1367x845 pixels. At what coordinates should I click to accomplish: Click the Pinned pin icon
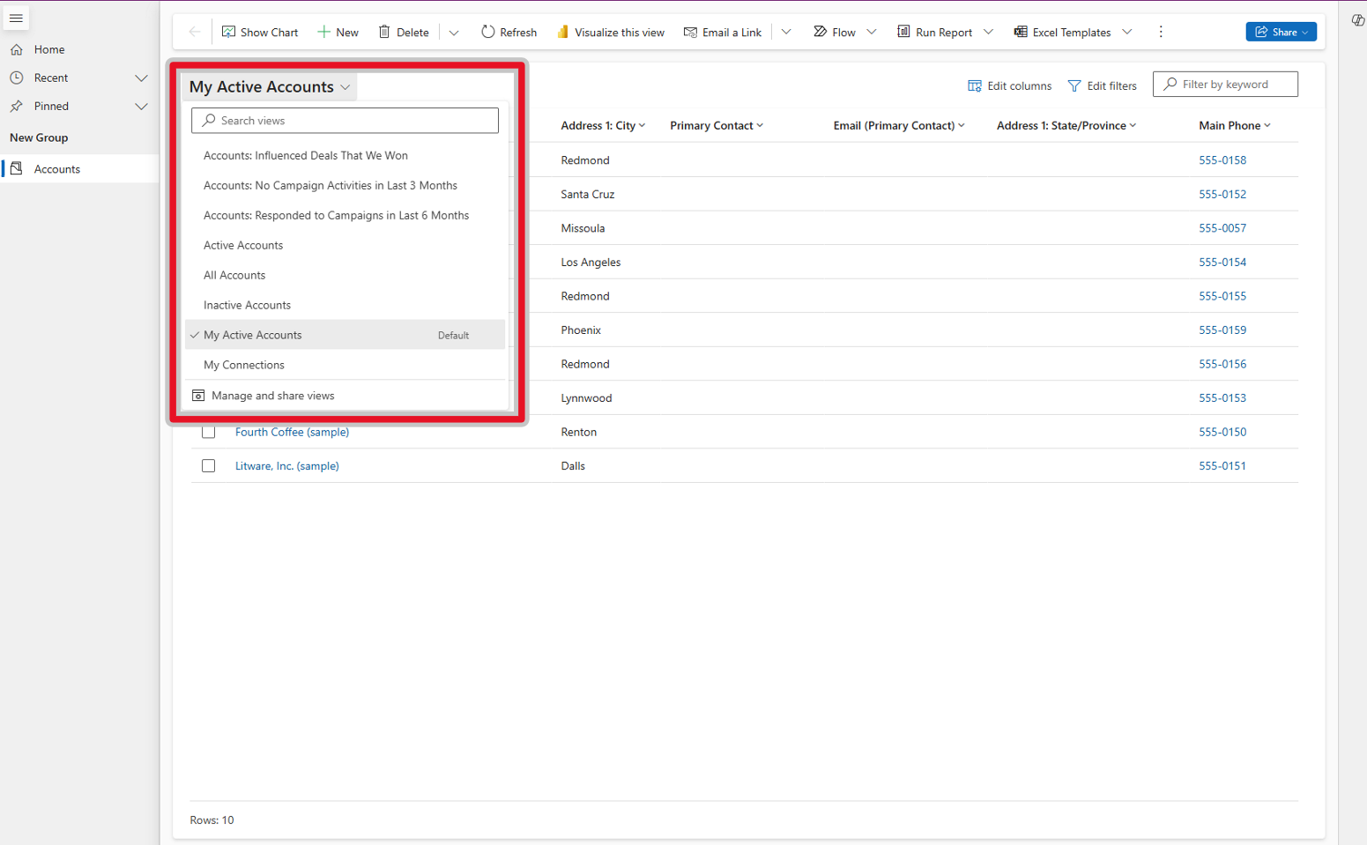[x=17, y=106]
